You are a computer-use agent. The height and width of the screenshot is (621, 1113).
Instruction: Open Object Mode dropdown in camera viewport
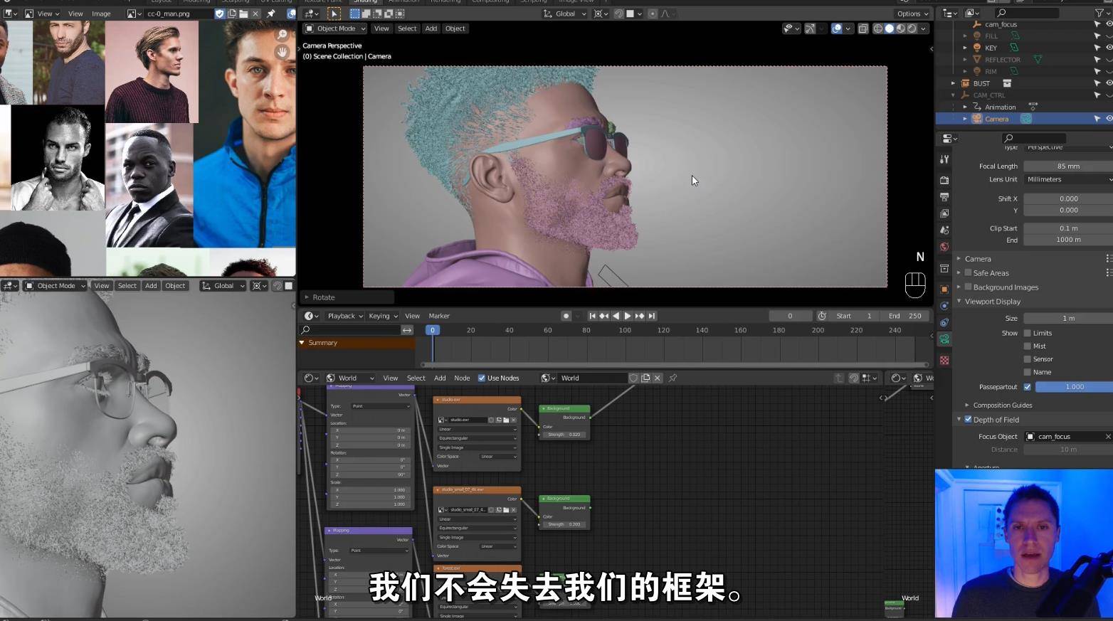coord(335,28)
